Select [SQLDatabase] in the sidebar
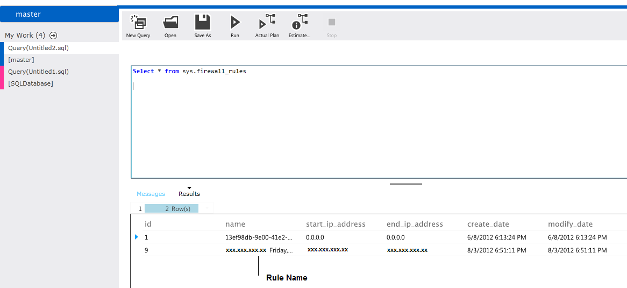Screen dimensions: 627x288 point(31,83)
